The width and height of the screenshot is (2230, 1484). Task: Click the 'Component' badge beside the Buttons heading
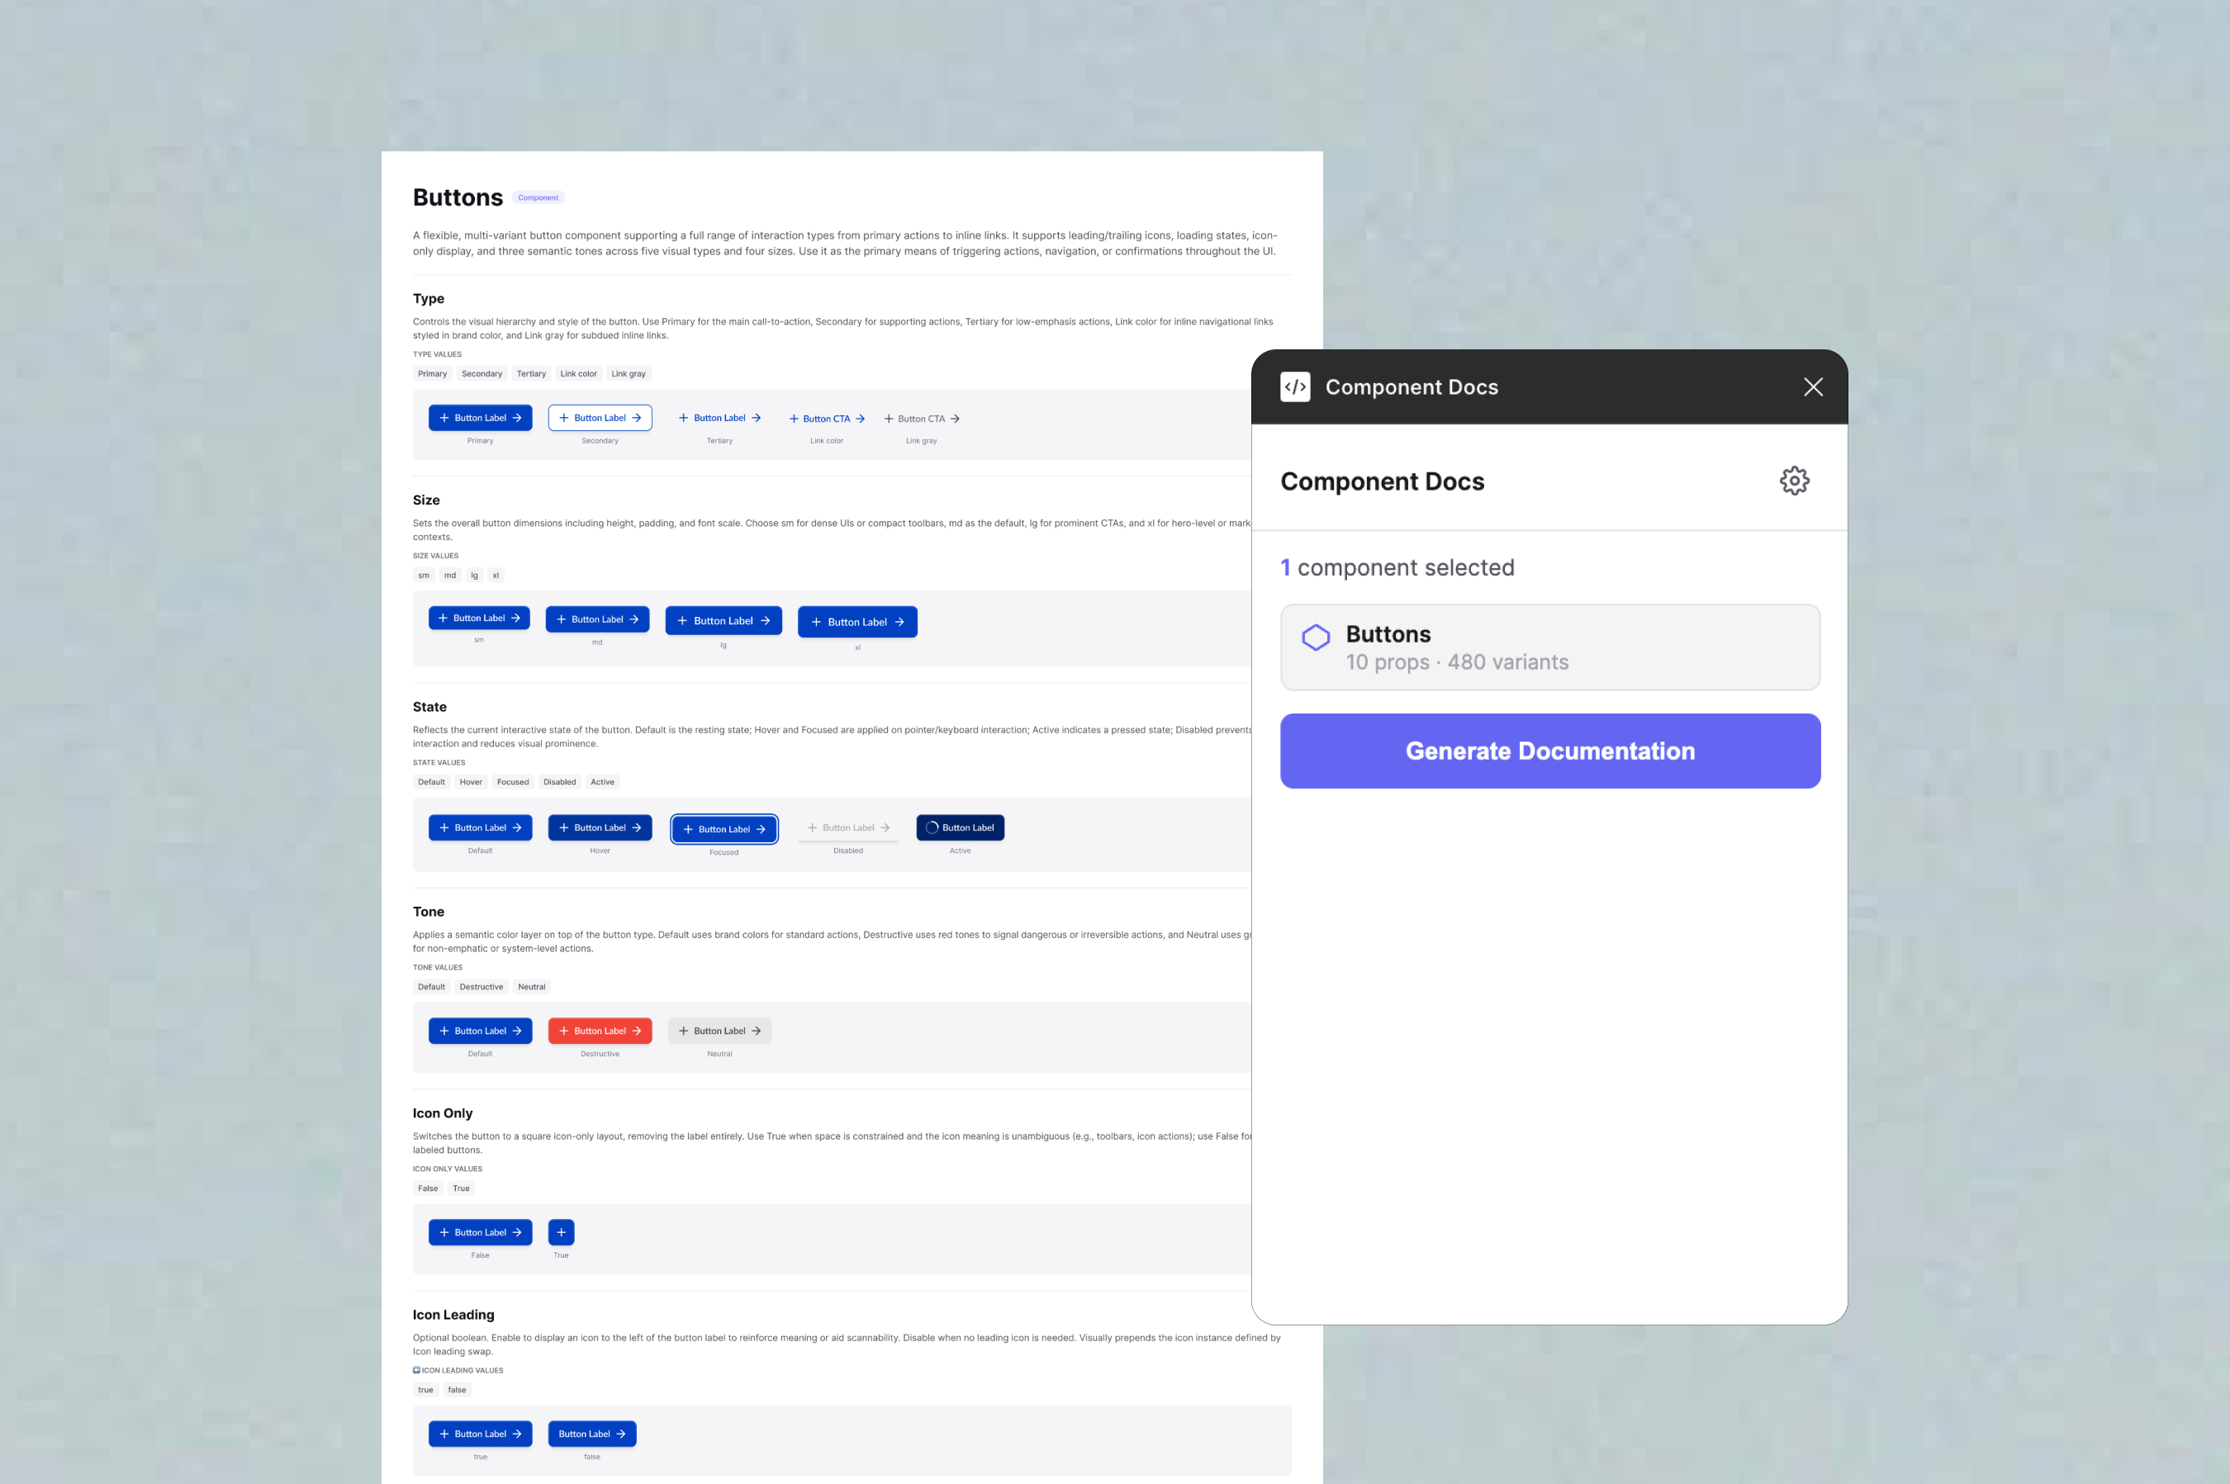pyautogui.click(x=538, y=197)
